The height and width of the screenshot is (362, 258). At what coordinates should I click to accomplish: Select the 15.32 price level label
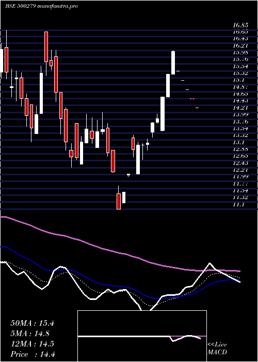click(x=240, y=73)
